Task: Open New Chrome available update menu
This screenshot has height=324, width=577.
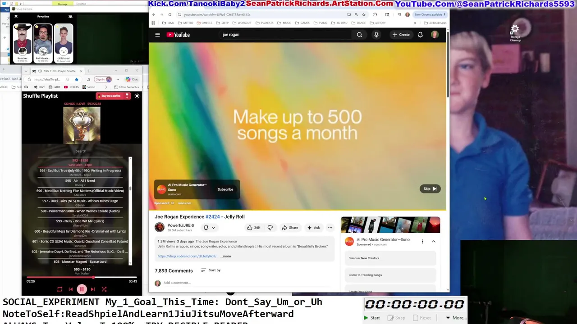Action: click(430, 14)
